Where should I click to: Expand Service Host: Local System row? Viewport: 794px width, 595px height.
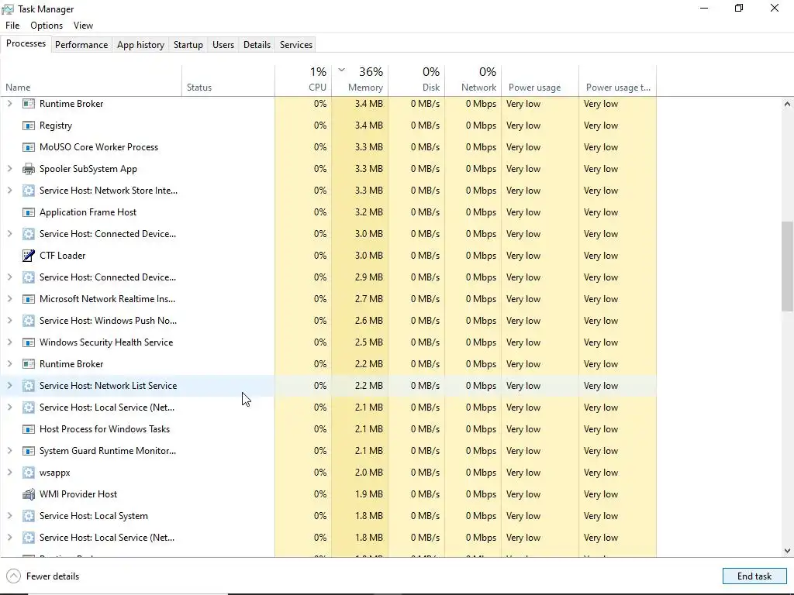(x=9, y=516)
